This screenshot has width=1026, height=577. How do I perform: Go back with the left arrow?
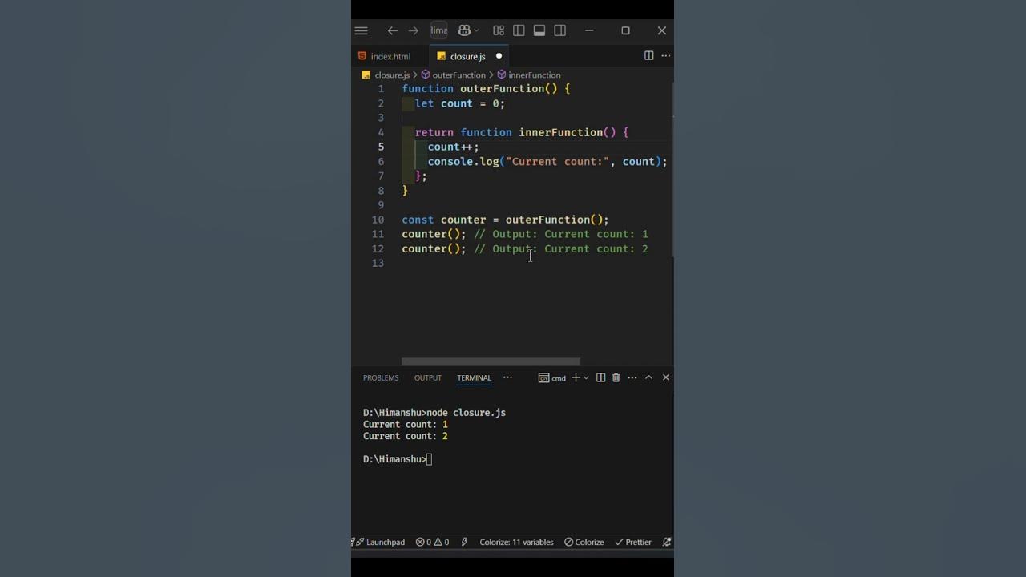pyautogui.click(x=392, y=30)
